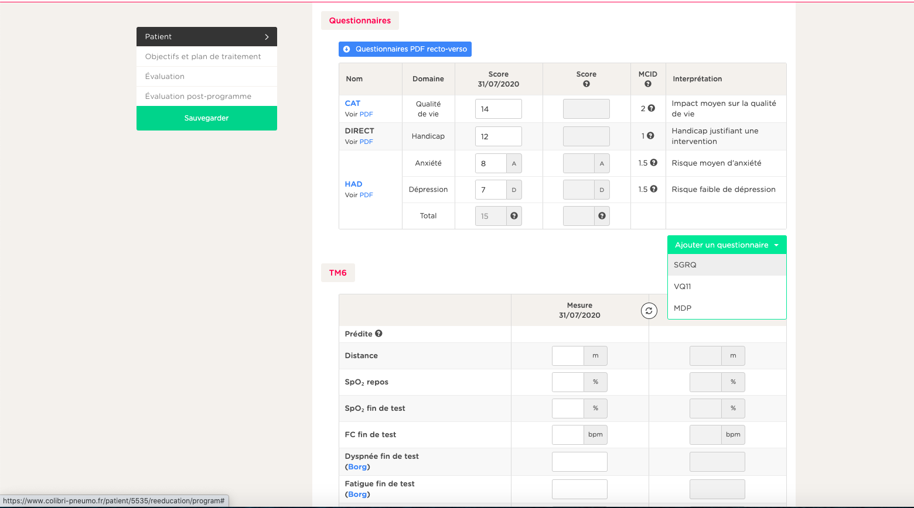Click help icon in HAD Total score field
Viewport: 914px width, 508px height.
click(x=514, y=216)
